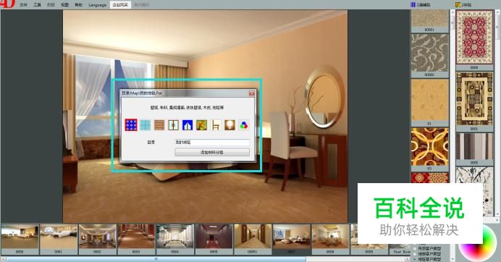Open scene thumbnail 00051 hallway
Viewport: 501px width, 262px height.
pyautogui.click(x=253, y=239)
